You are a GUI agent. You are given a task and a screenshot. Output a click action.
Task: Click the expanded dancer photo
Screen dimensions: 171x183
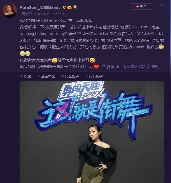click(92, 132)
